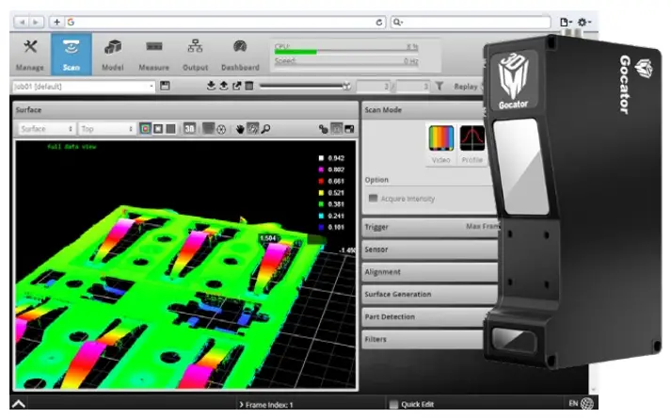Image resolution: width=671 pixels, height=419 pixels.
Task: Click the blue 0.101 legend swatch
Action: 321,227
